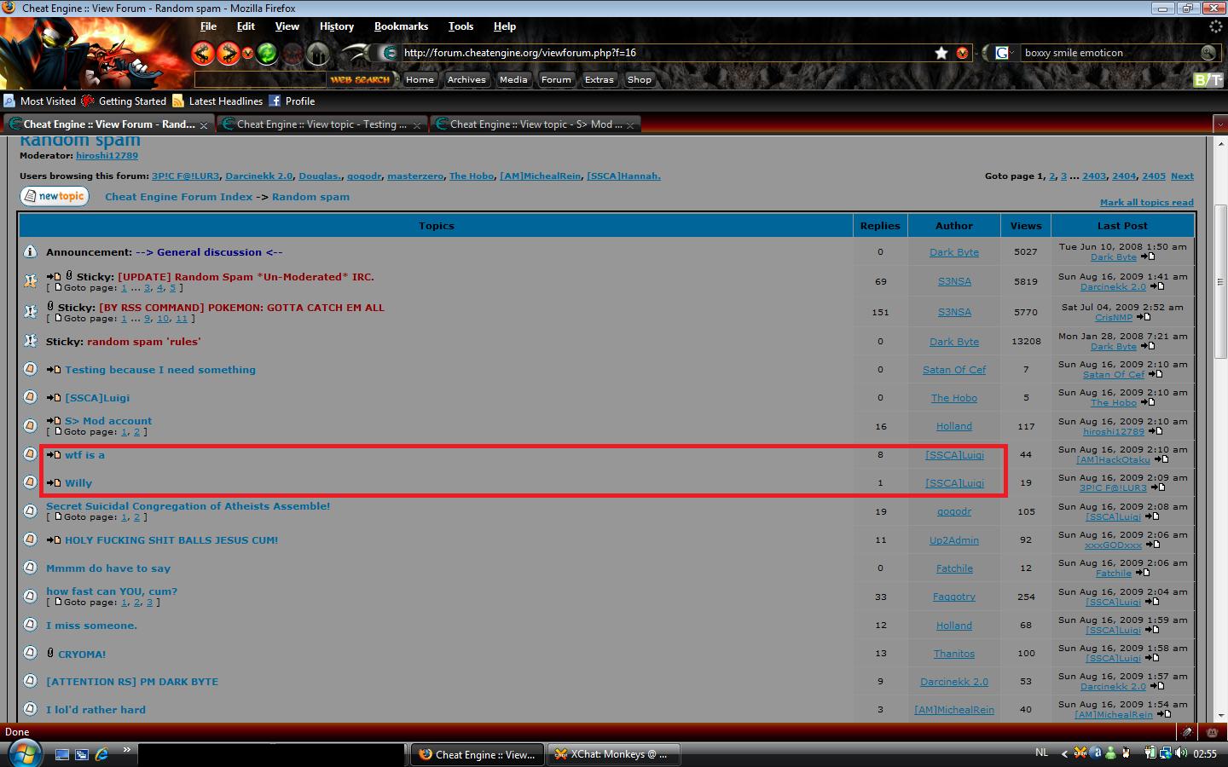Open the Cheat Engine Forum Index link
Screen dimensions: 1228x767
179,197
